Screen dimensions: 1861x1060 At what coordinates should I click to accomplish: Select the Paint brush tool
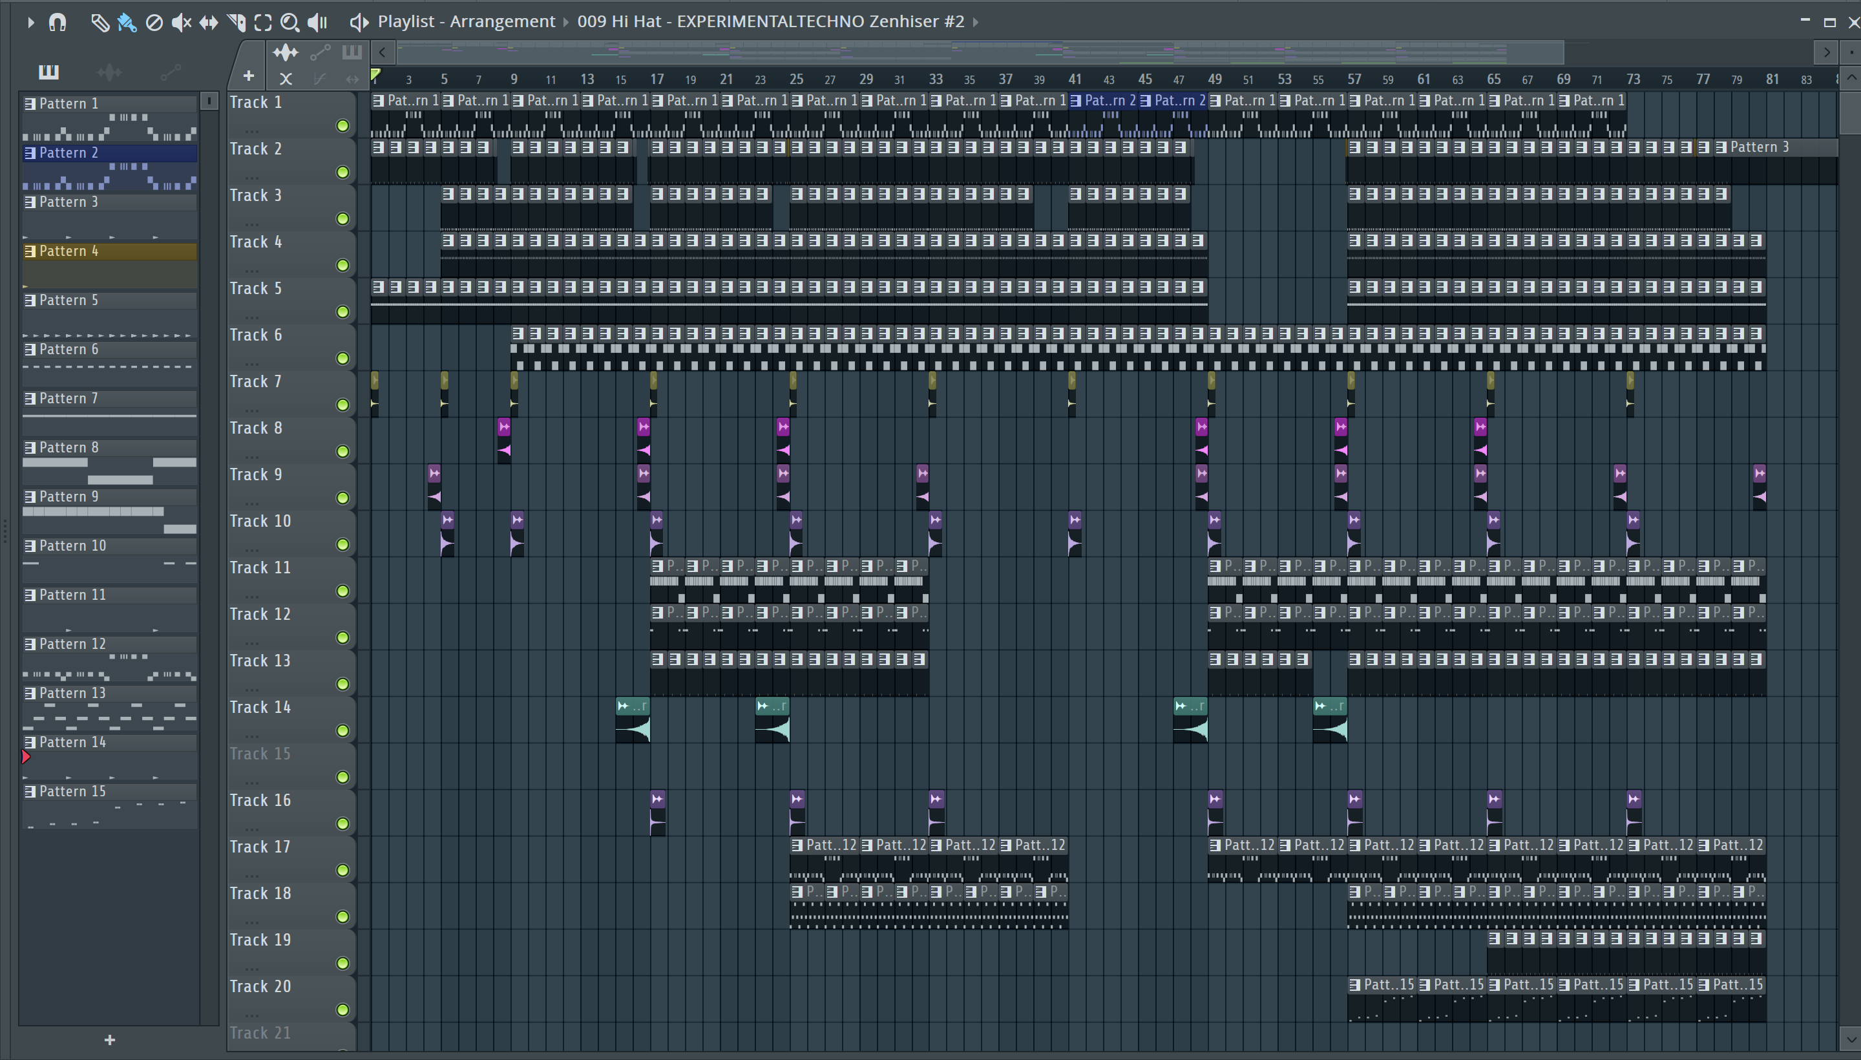pos(127,23)
